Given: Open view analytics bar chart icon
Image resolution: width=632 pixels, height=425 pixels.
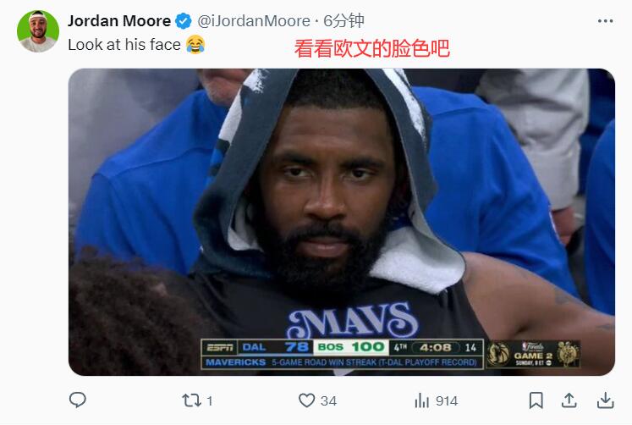Looking at the screenshot, I should click(x=421, y=400).
